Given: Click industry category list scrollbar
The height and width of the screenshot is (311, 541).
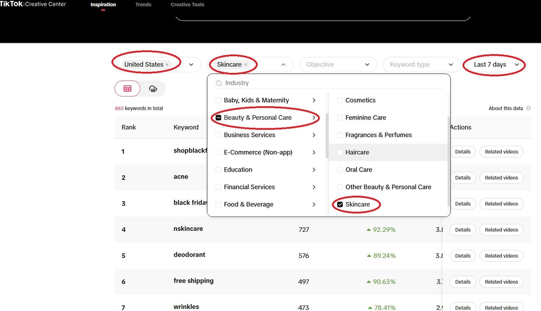Looking at the screenshot, I should 327,135.
